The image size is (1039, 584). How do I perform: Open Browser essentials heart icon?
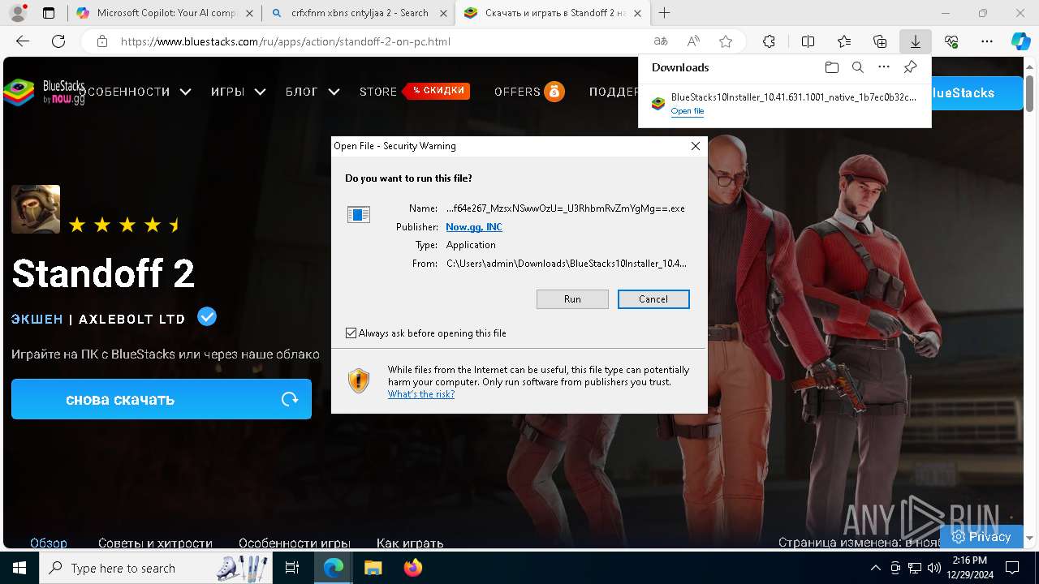pos(951,41)
